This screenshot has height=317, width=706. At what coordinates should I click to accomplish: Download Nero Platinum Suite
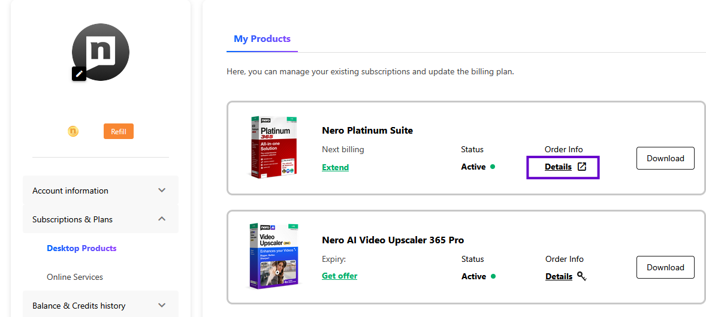pos(665,158)
